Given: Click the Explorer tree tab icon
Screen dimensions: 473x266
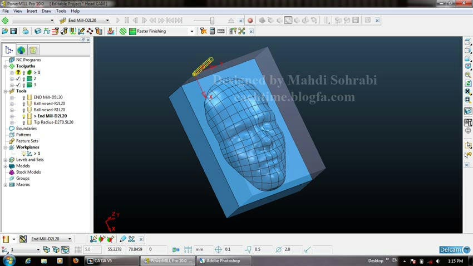Looking at the screenshot, I should pos(9,50).
